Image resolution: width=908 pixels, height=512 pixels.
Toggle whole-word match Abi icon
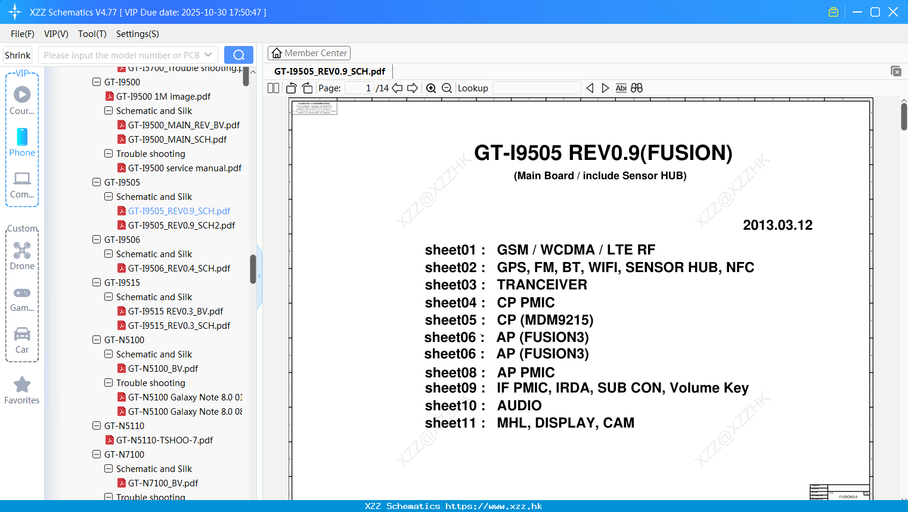pyautogui.click(x=621, y=88)
